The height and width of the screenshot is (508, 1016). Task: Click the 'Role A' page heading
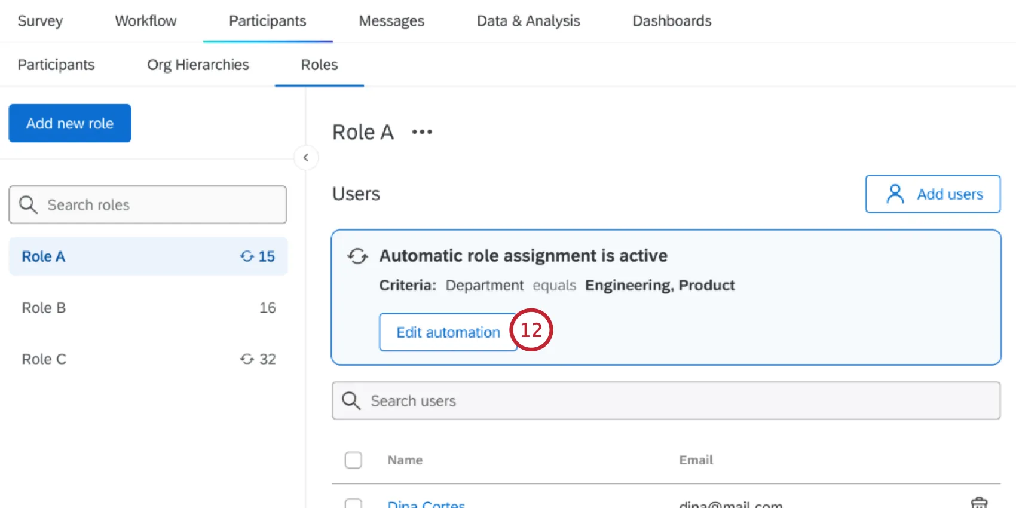point(363,132)
